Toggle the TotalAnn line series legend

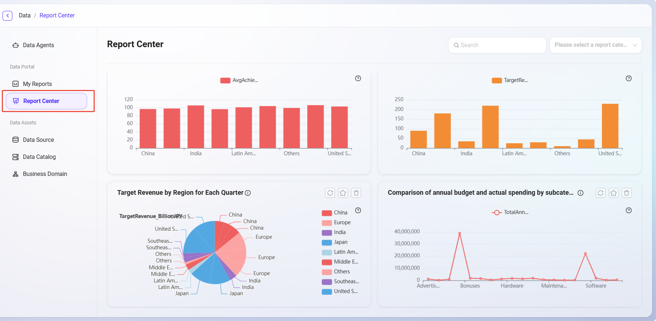510,212
